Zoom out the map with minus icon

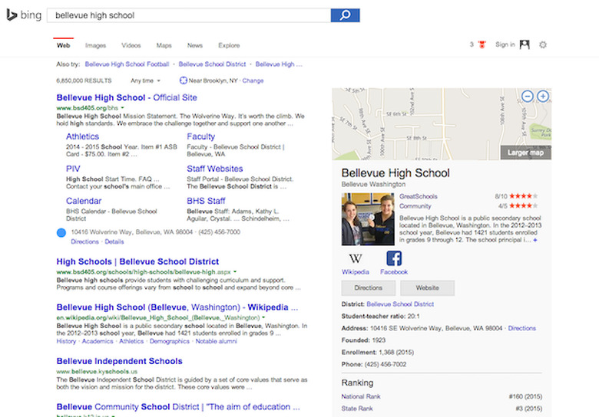click(527, 96)
